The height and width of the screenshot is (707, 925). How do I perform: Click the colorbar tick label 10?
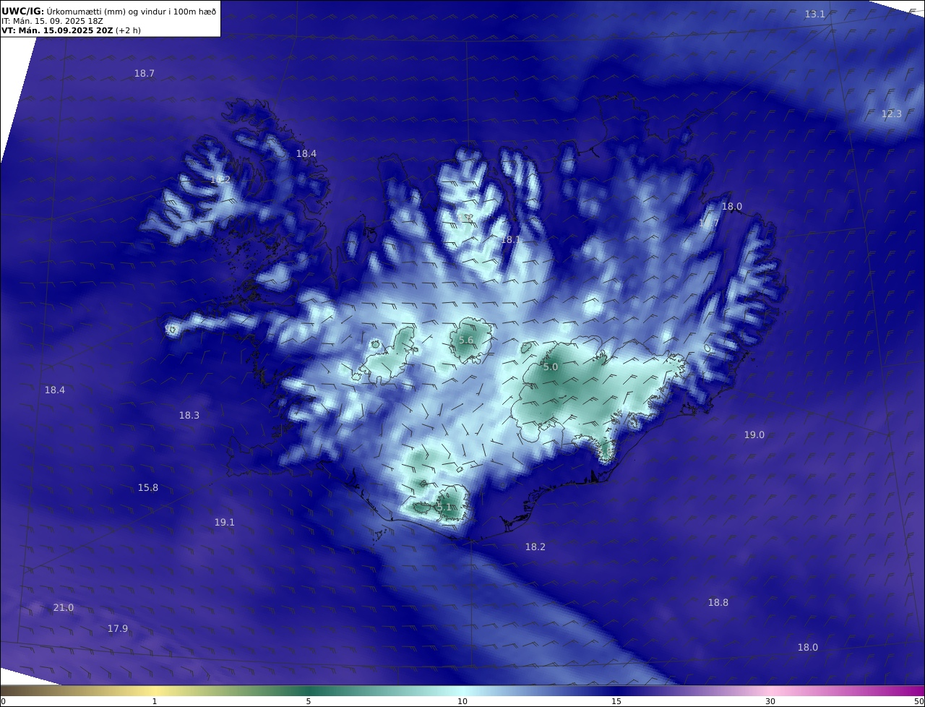(x=462, y=701)
